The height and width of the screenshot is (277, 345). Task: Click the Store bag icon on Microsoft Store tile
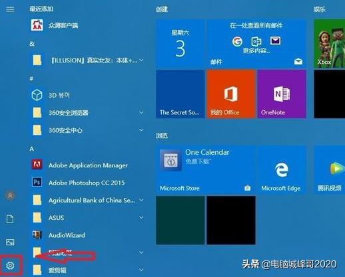(247, 188)
